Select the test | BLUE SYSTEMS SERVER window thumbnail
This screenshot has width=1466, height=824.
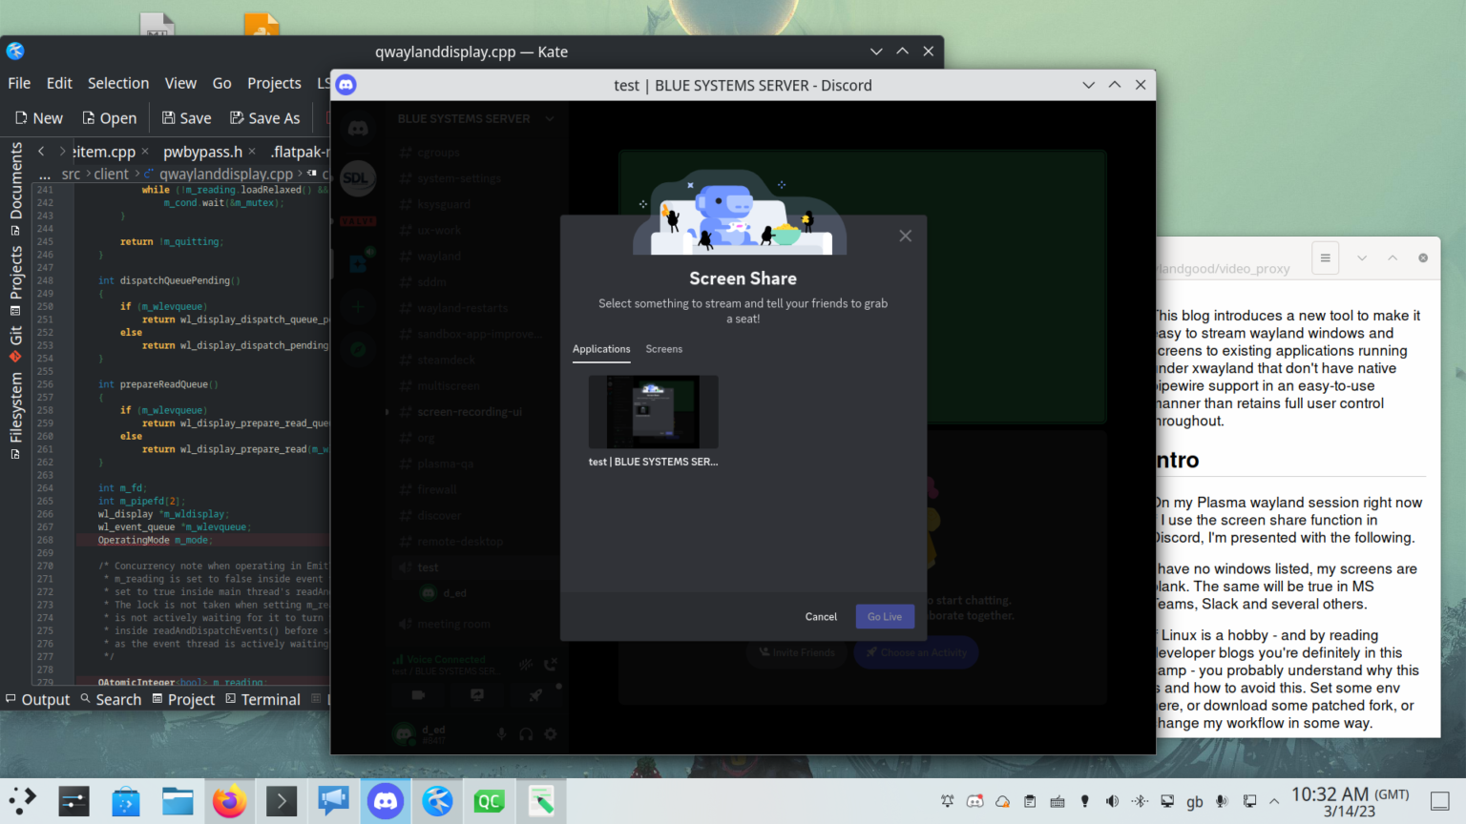click(653, 412)
